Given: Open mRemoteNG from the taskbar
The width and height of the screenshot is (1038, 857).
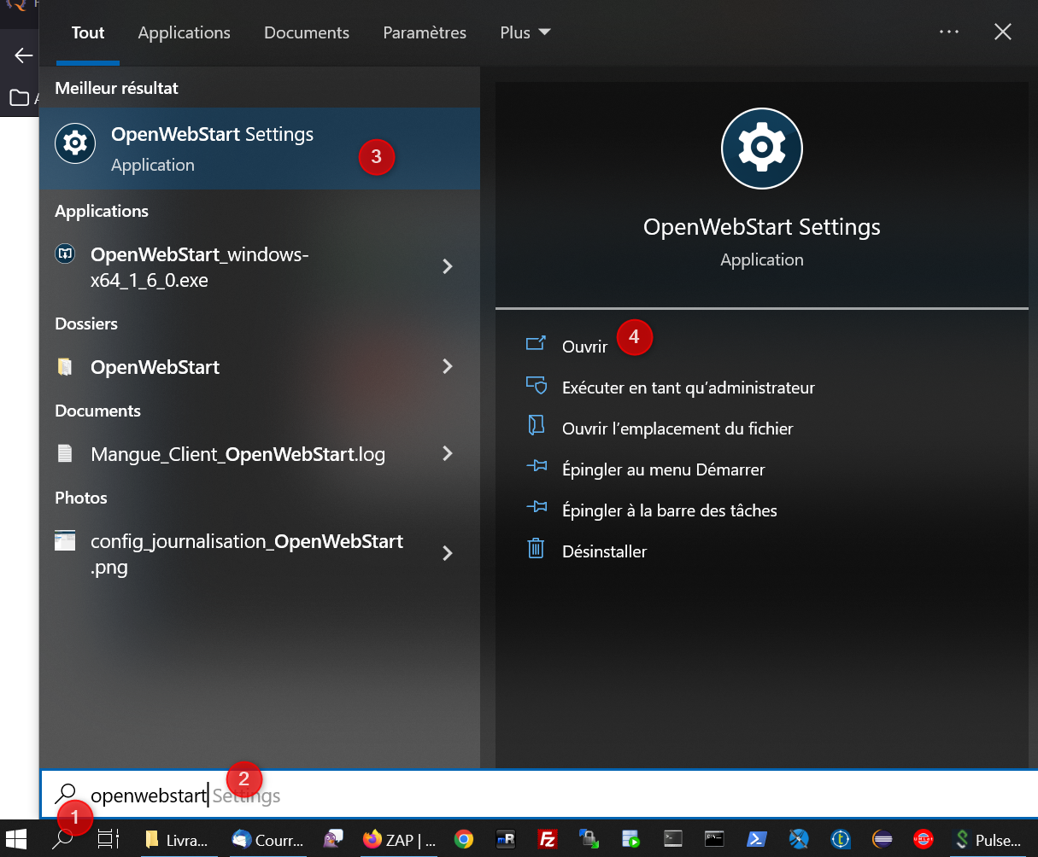Looking at the screenshot, I should point(506,839).
